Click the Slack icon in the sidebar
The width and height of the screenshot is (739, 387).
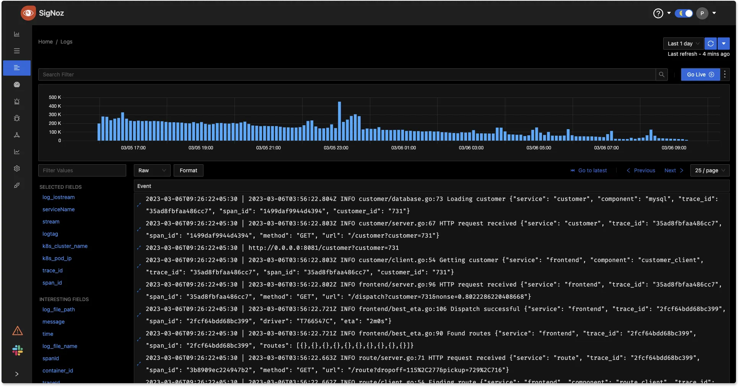(18, 350)
